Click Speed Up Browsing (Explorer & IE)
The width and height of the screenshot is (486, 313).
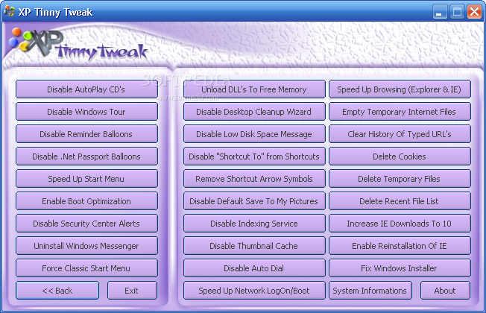[400, 89]
